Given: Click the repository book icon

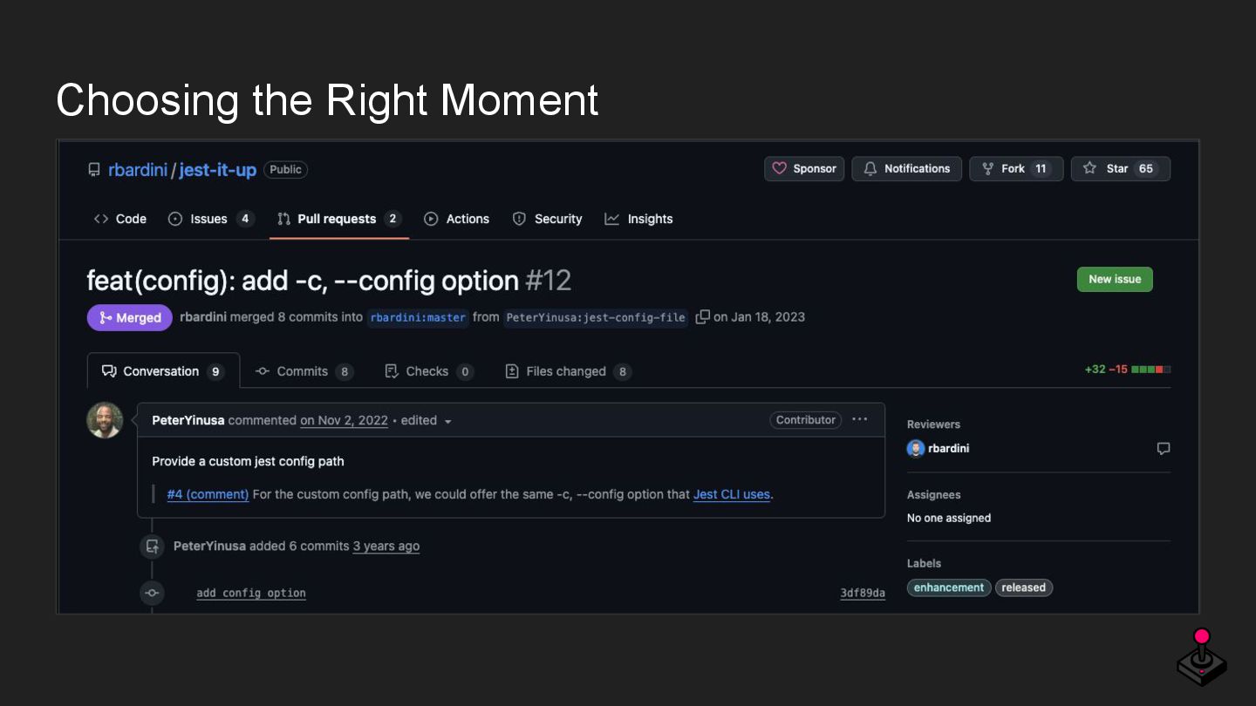Looking at the screenshot, I should coord(94,170).
